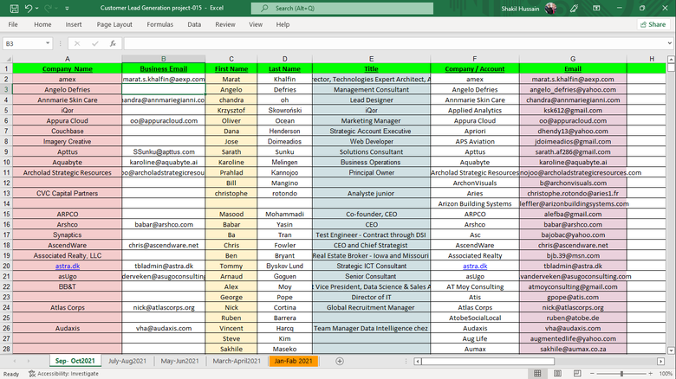Click Shakil Hussain account profile picture
The height and width of the screenshot is (379, 676).
point(550,8)
